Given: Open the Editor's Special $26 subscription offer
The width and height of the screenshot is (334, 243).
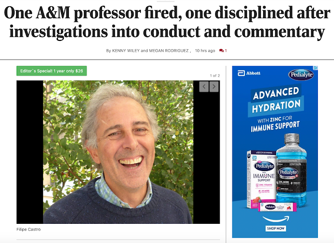Looking at the screenshot, I should [52, 71].
